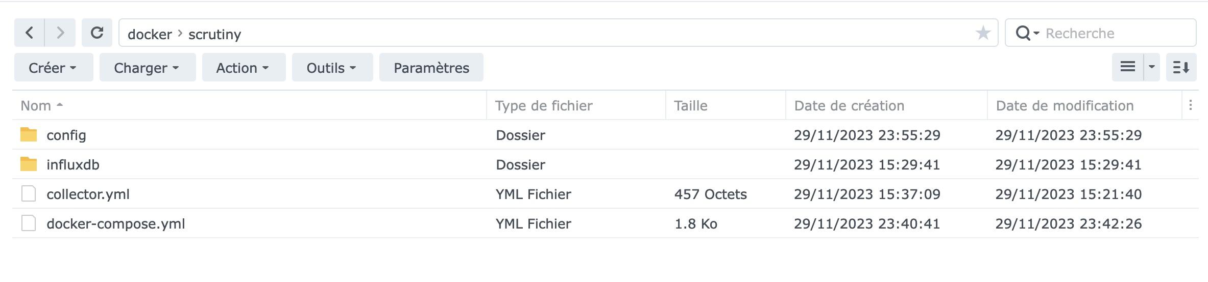
Task: Open the Outils menu
Action: tap(332, 68)
